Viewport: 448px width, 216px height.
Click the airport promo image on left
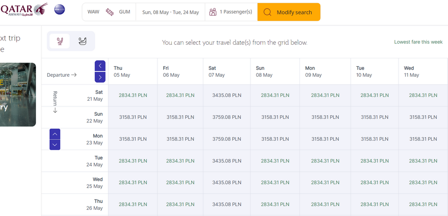pos(18,95)
